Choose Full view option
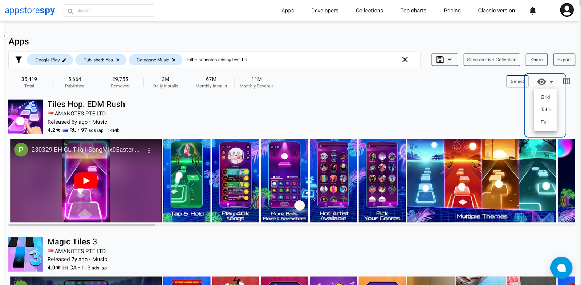 point(545,122)
